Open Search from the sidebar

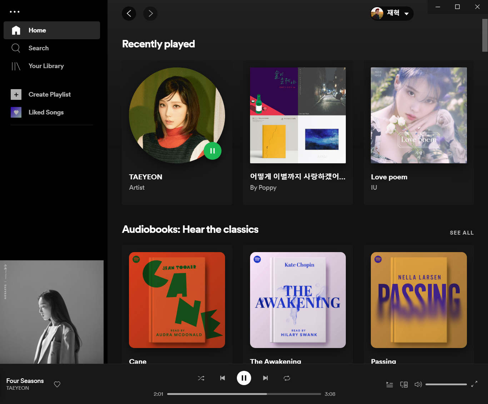click(52, 48)
